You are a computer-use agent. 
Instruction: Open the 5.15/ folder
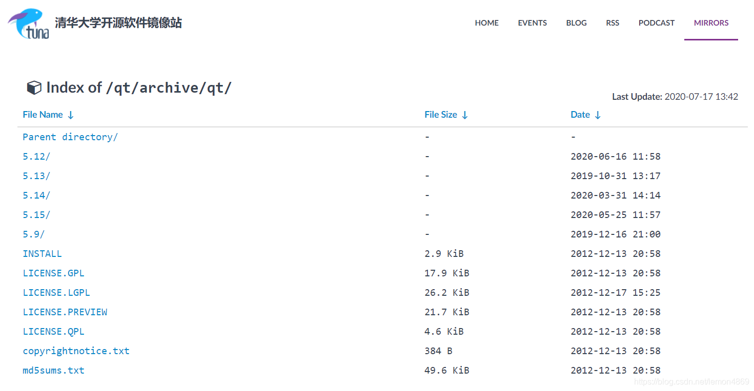[36, 215]
